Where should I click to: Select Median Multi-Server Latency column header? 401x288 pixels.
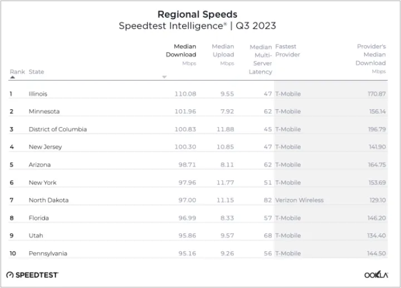261,59
